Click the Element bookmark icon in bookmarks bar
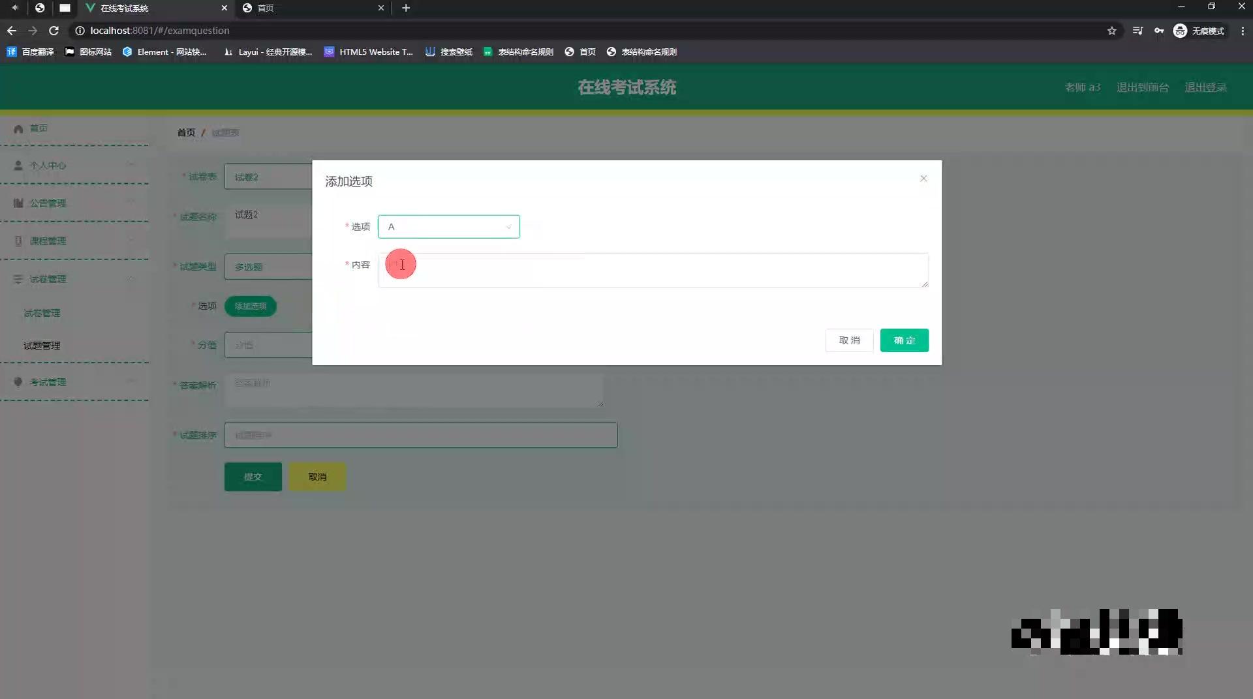The width and height of the screenshot is (1253, 699). click(x=128, y=52)
